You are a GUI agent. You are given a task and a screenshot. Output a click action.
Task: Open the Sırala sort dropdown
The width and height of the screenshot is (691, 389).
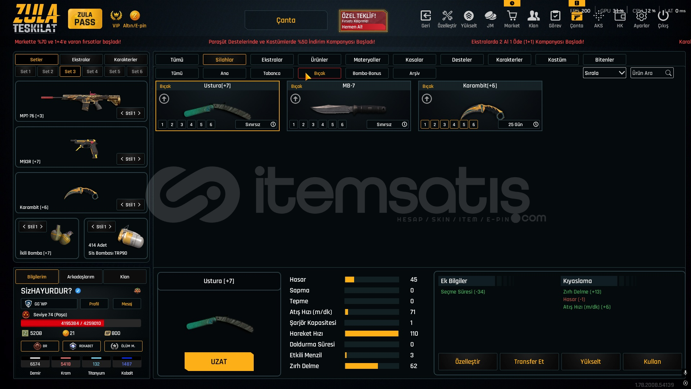tap(604, 73)
